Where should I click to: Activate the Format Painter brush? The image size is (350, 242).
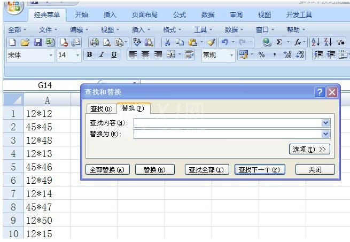coord(211,42)
